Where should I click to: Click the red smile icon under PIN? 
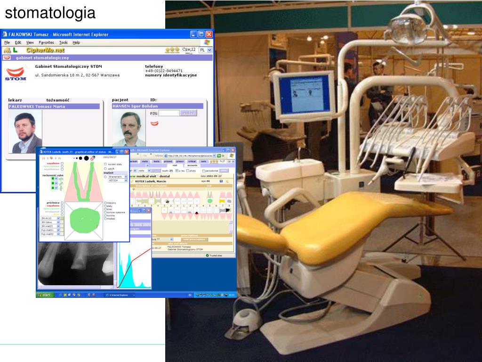click(154, 123)
